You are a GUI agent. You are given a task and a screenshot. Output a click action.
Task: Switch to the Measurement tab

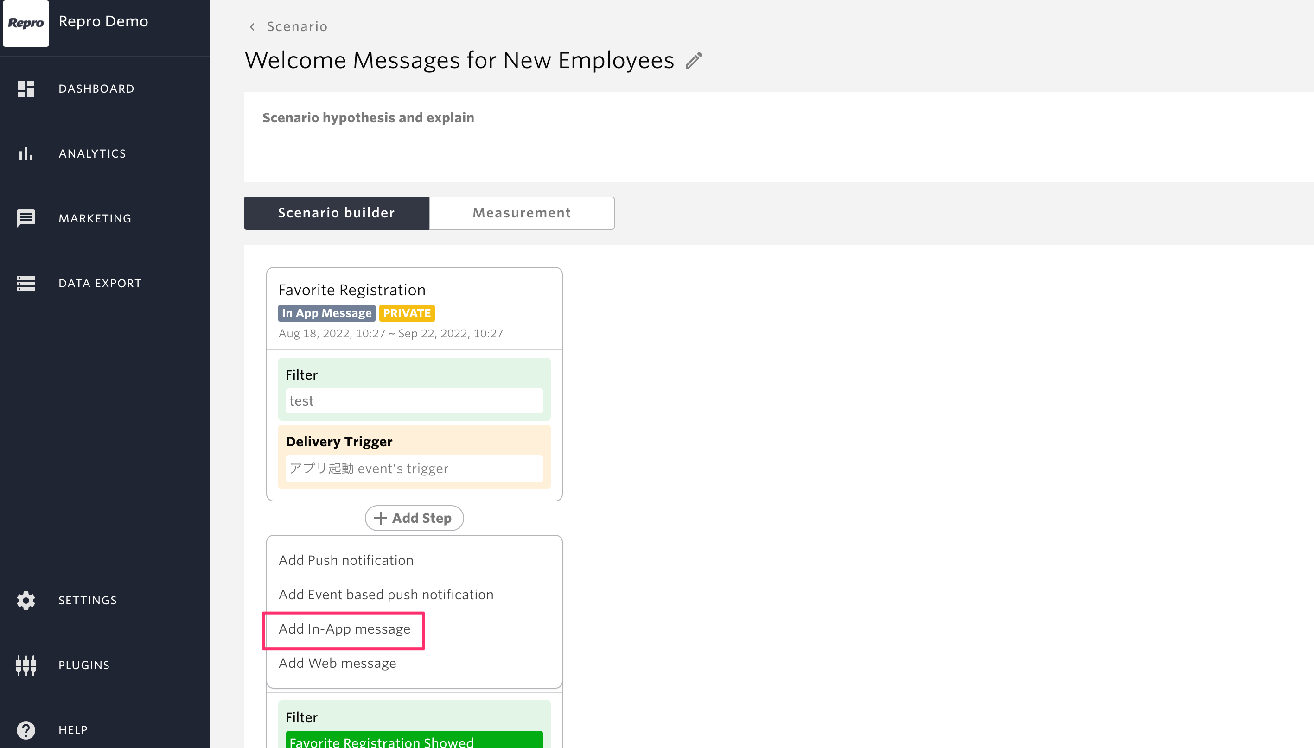click(x=522, y=213)
